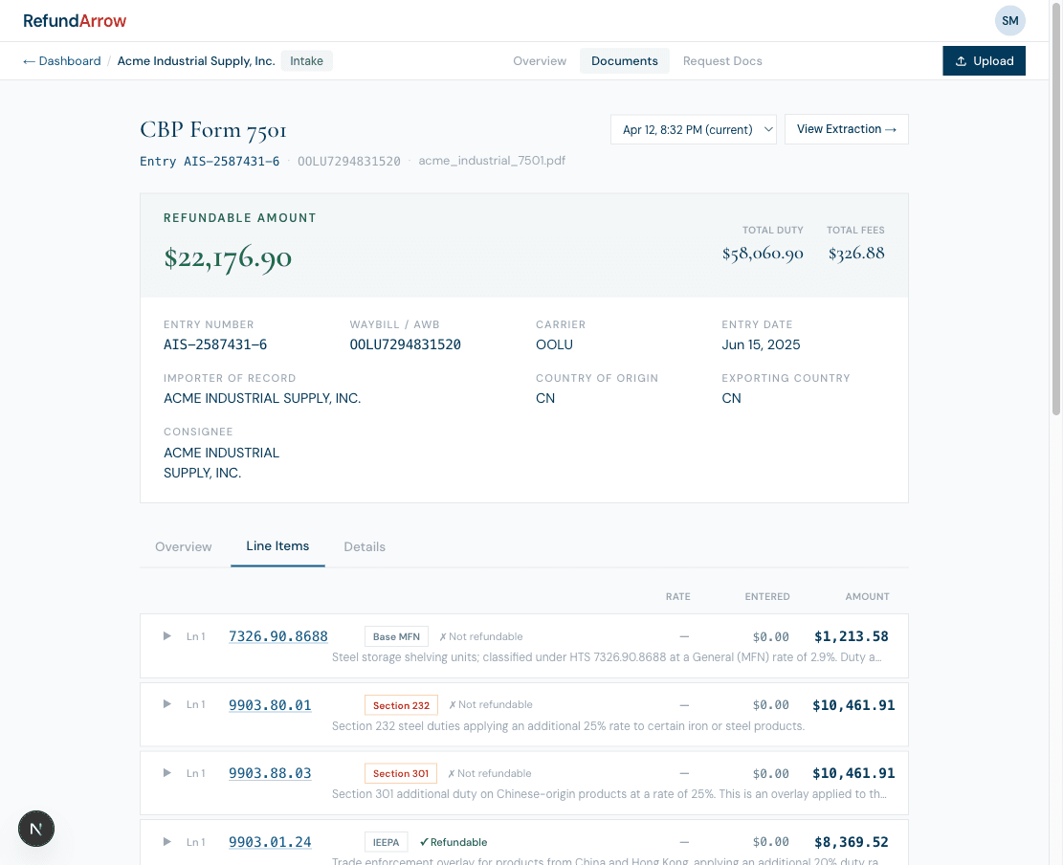Expand the first line item row

click(166, 636)
